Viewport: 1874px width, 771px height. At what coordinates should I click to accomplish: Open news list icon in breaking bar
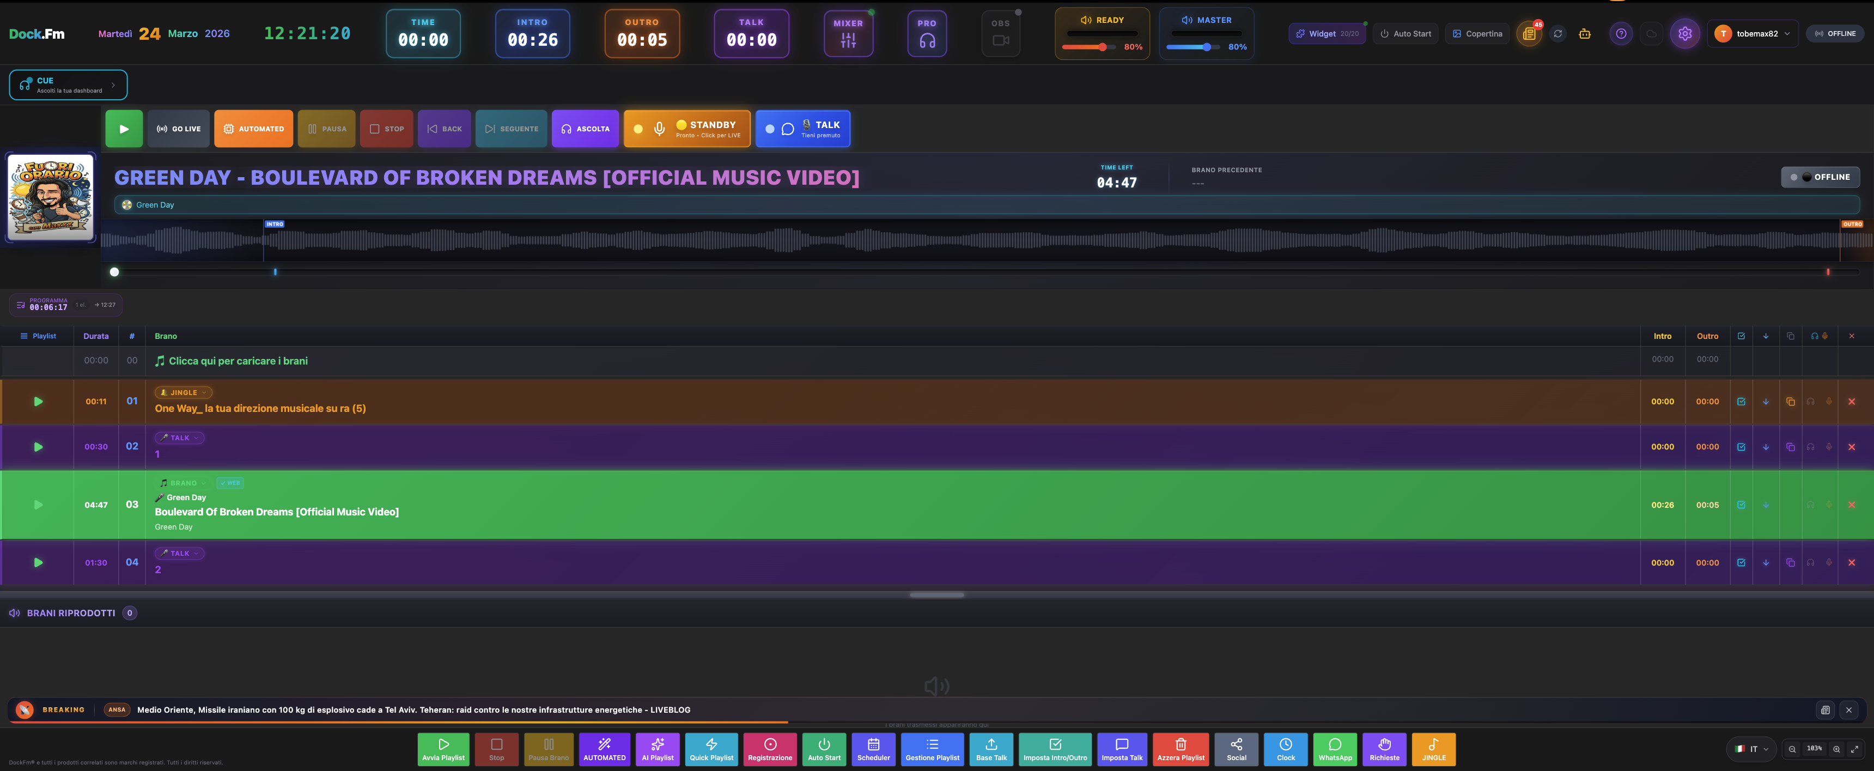point(1826,710)
